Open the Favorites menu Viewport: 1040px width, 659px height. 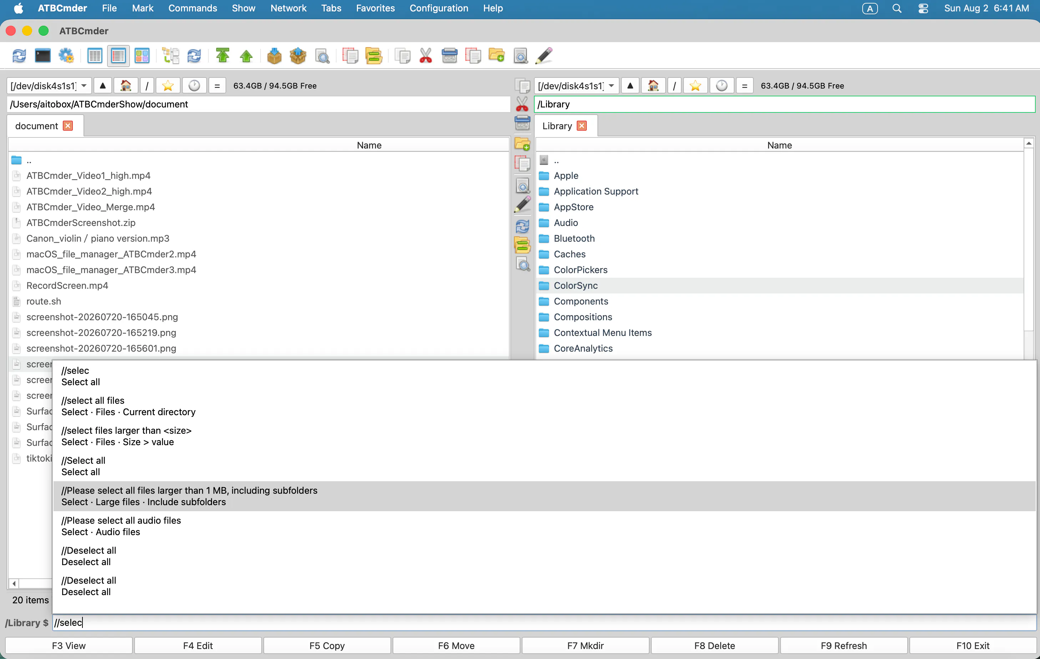coord(375,8)
